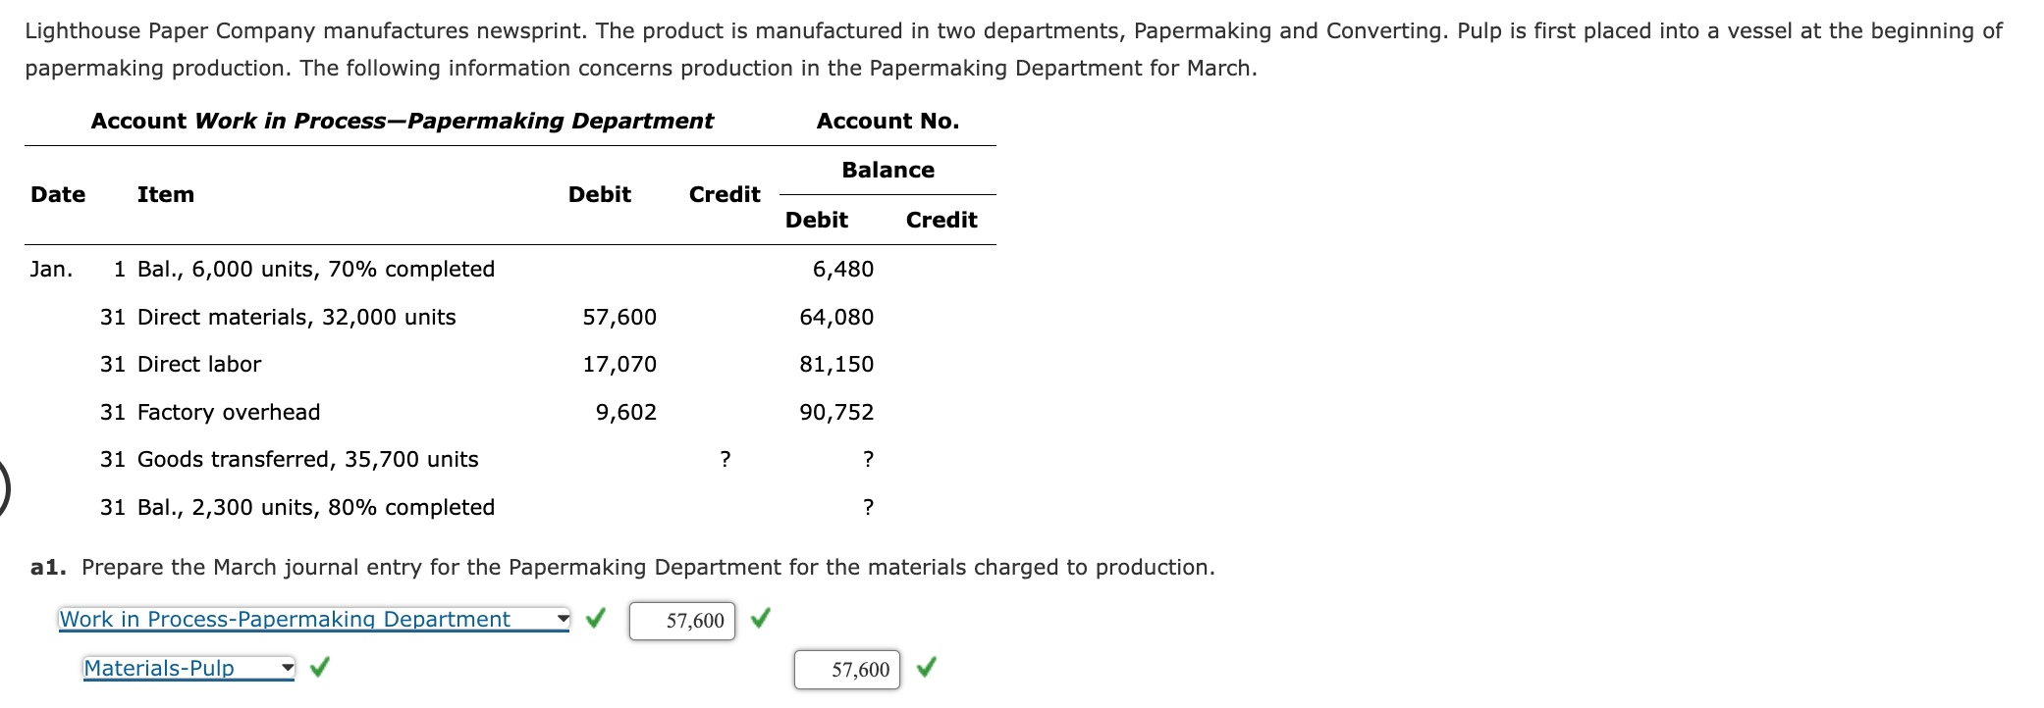
Task: Click the Item column header
Action: [x=166, y=195]
